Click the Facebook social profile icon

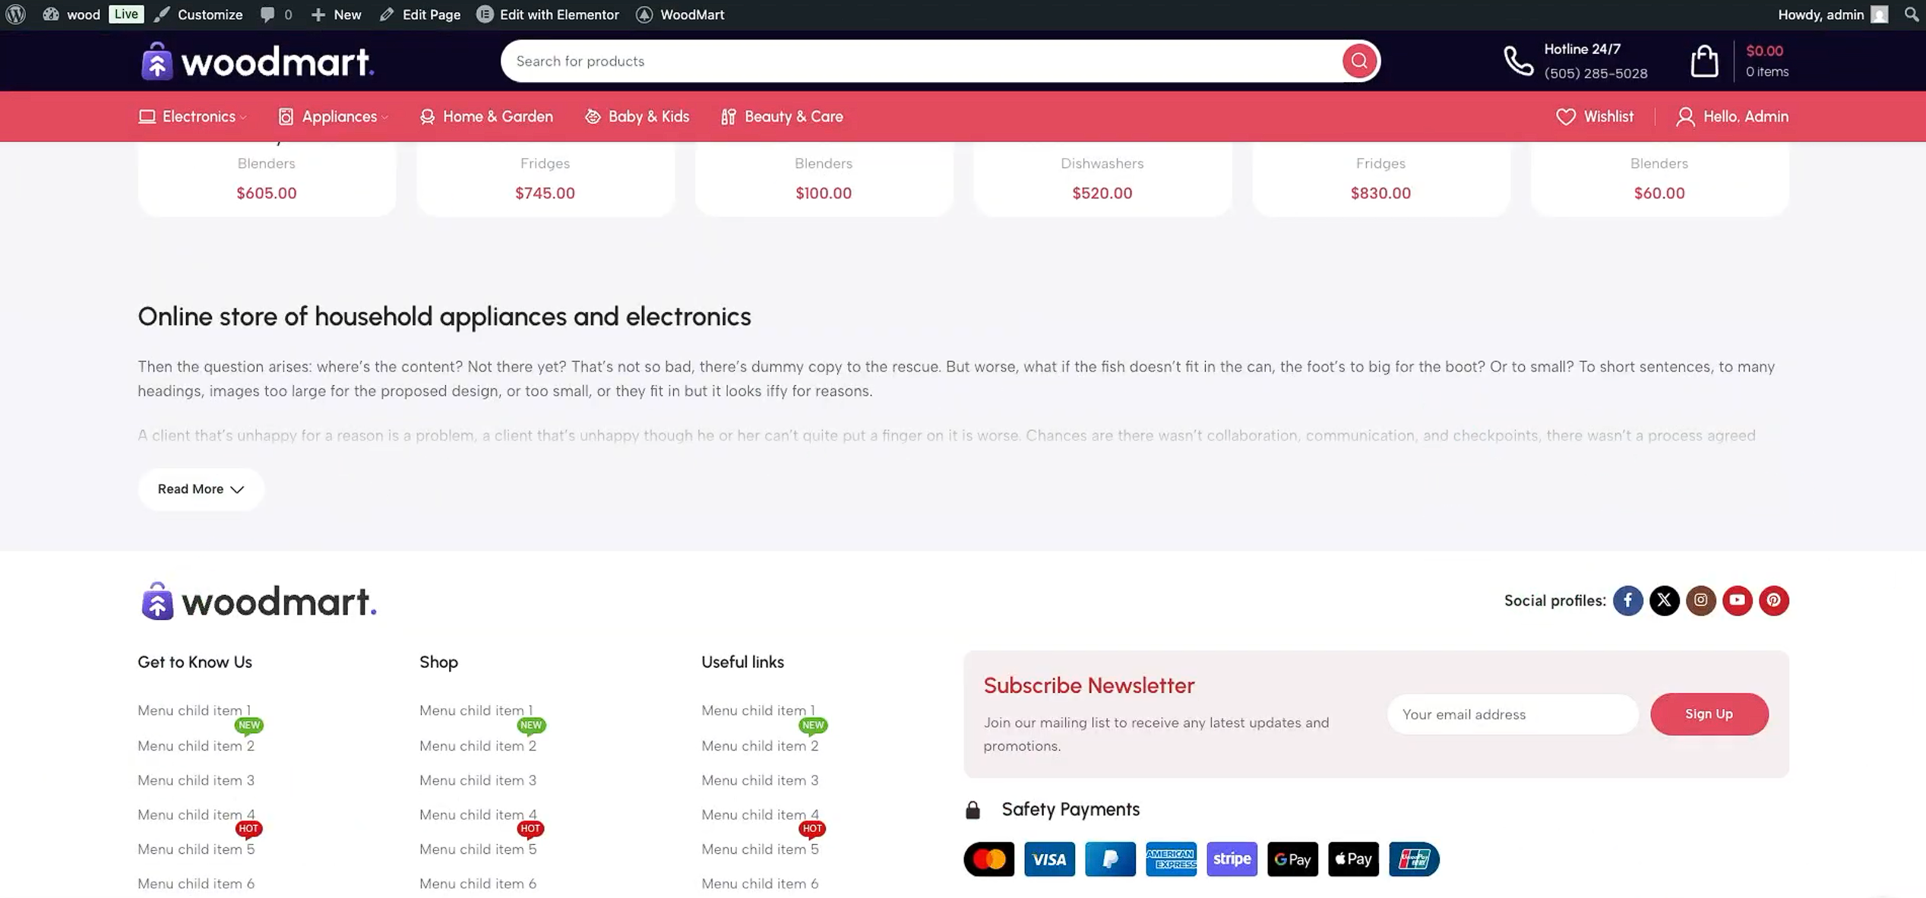(1627, 600)
